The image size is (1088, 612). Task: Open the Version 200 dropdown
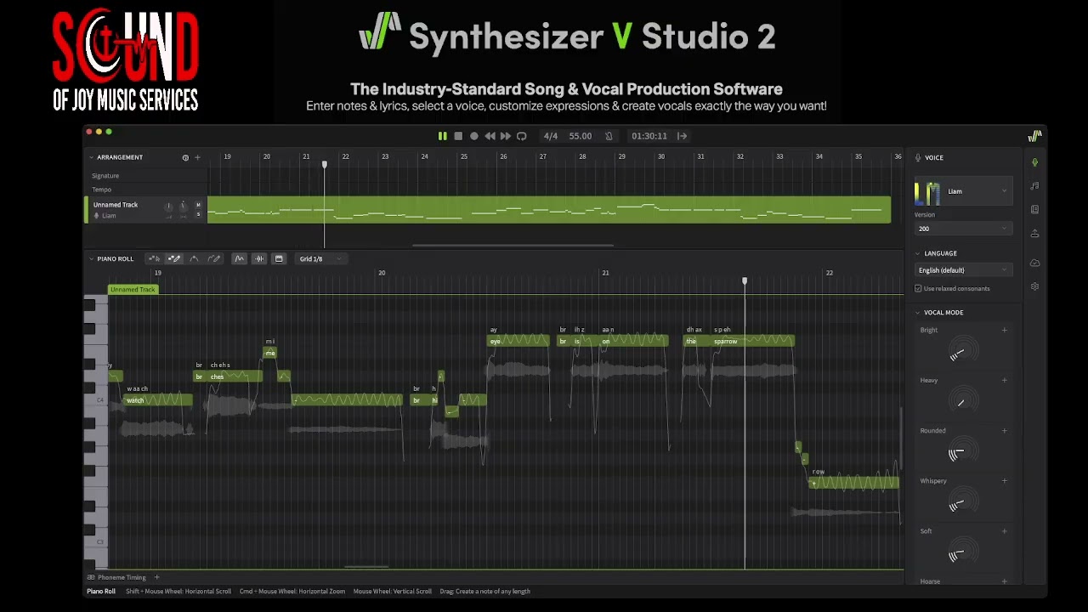pyautogui.click(x=963, y=229)
